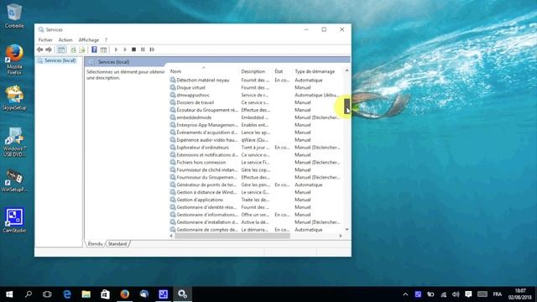The height and width of the screenshot is (302, 537).
Task: Open the Affichage menu
Action: pos(89,40)
